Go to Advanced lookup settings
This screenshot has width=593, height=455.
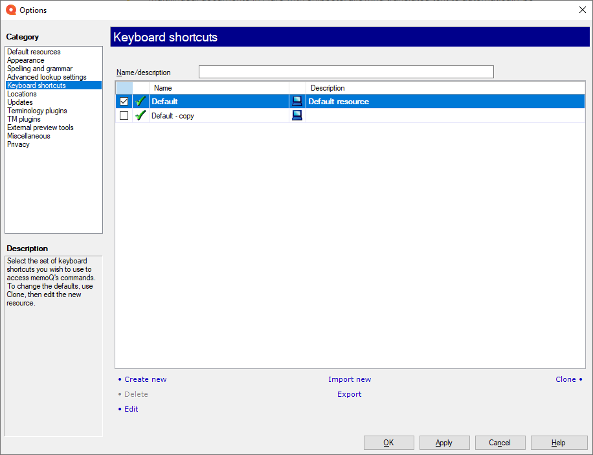coord(47,77)
